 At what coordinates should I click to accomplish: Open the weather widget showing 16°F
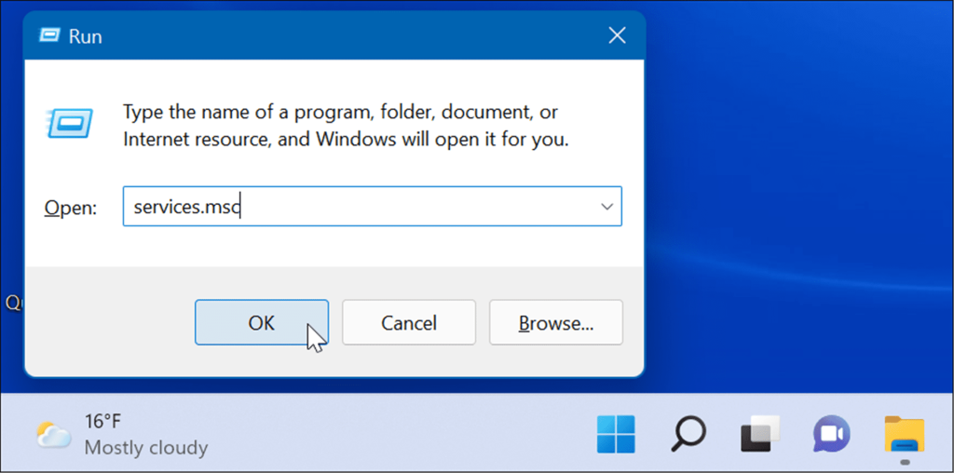coord(122,435)
